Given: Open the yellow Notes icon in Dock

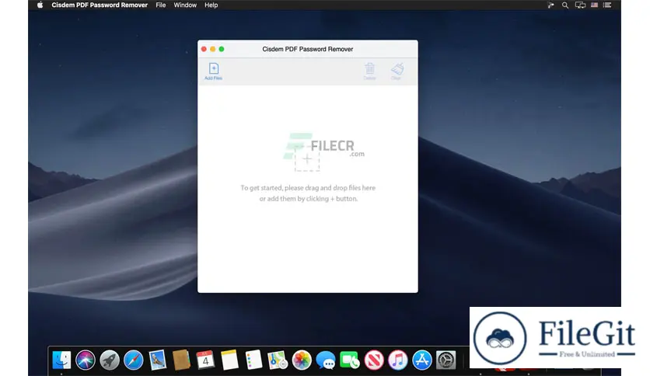Looking at the screenshot, I should pos(229,360).
